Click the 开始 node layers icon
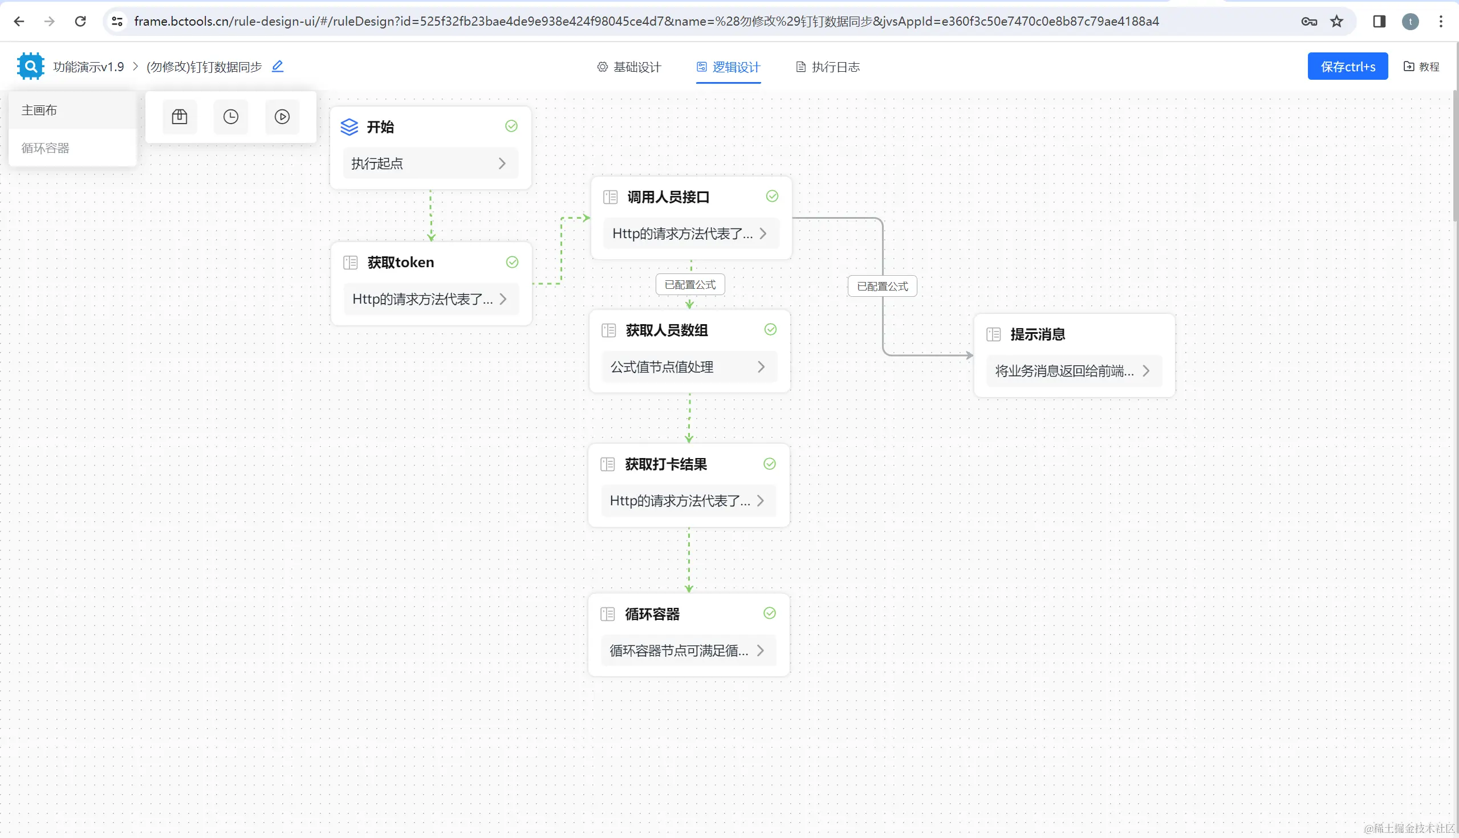The height and width of the screenshot is (838, 1459). [x=349, y=126]
